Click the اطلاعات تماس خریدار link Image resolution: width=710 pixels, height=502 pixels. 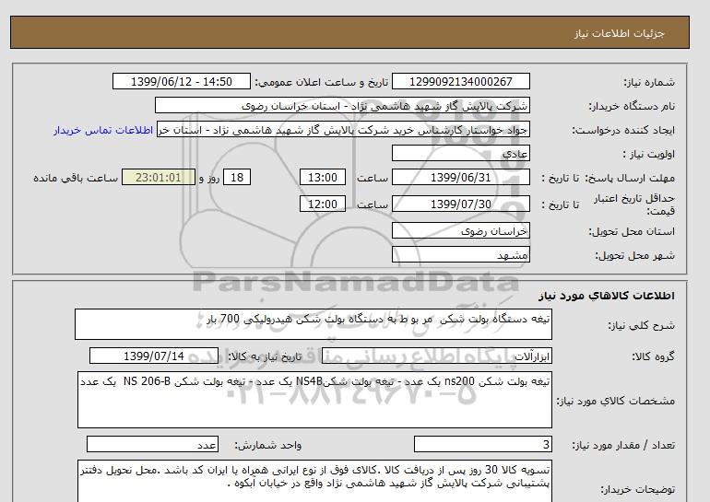pos(103,130)
